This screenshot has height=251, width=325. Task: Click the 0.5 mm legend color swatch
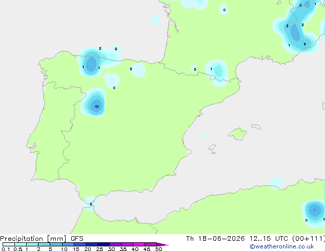click(x=21, y=244)
